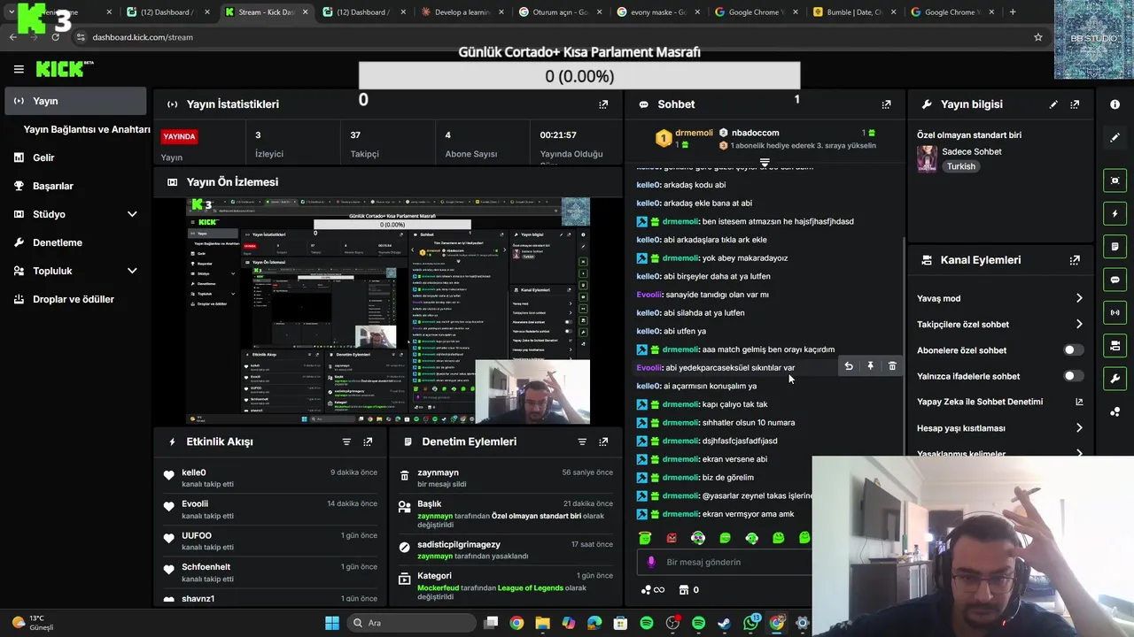The width and height of the screenshot is (1134, 637).
Task: Click the Kick logo in the header
Action: [x=65, y=69]
